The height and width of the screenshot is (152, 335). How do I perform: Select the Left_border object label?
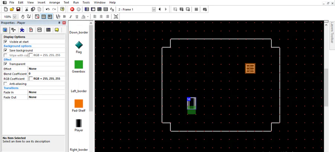[x=79, y=91]
